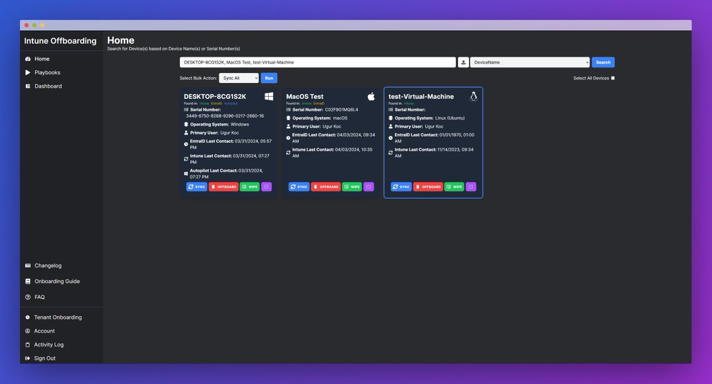712x384 pixels.
Task: Click the FAQ question-mark icon
Action: tap(28, 297)
